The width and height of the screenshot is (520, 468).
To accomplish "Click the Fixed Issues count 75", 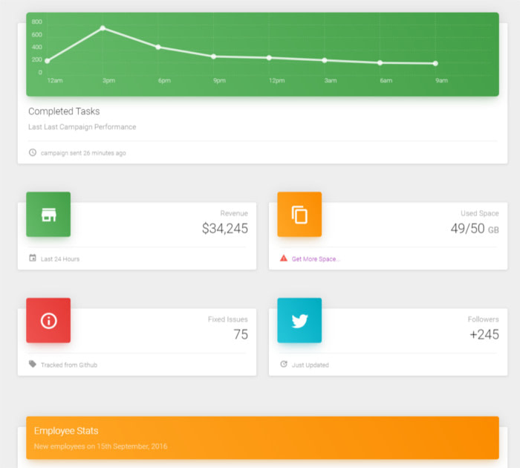I will tap(241, 335).
